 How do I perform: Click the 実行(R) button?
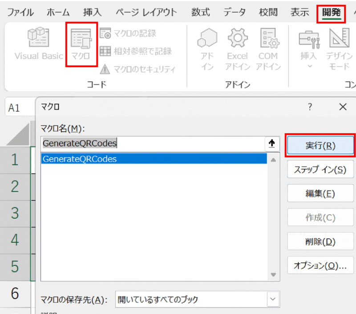320,145
